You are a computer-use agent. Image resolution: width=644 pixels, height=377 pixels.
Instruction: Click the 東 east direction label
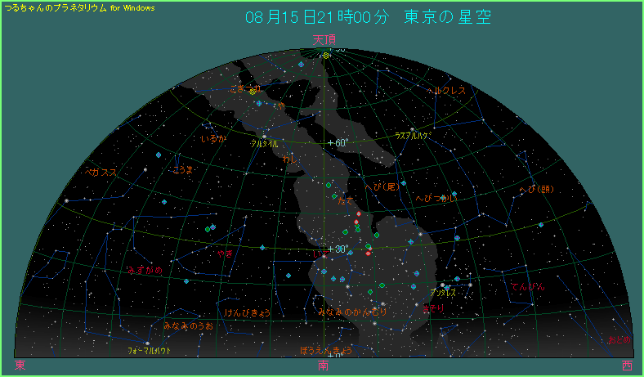click(x=20, y=366)
